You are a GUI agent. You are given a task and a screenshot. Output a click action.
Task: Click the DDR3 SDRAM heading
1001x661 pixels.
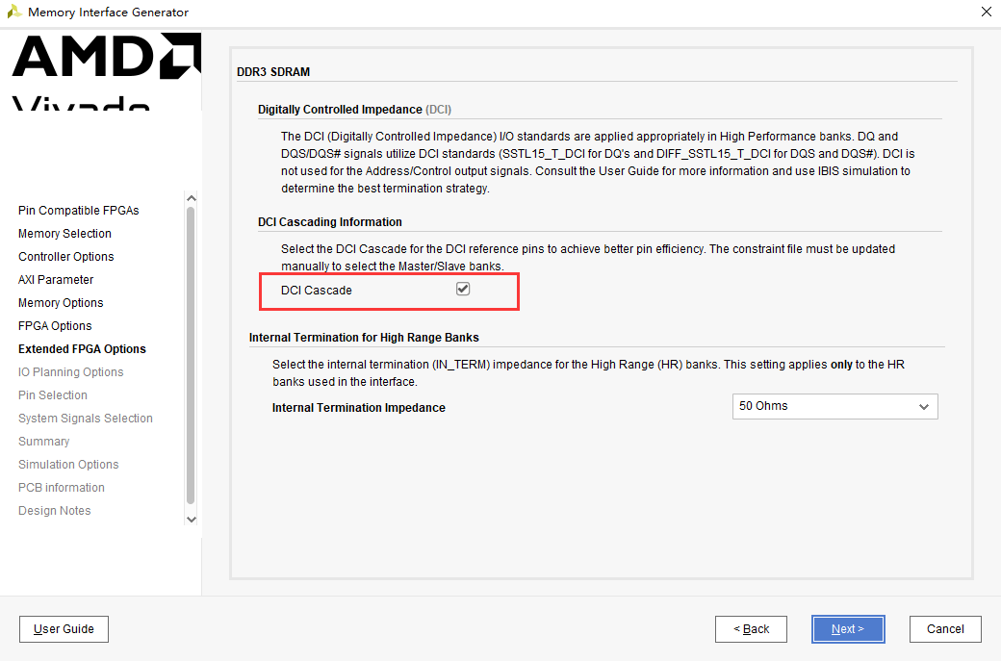[x=273, y=72]
